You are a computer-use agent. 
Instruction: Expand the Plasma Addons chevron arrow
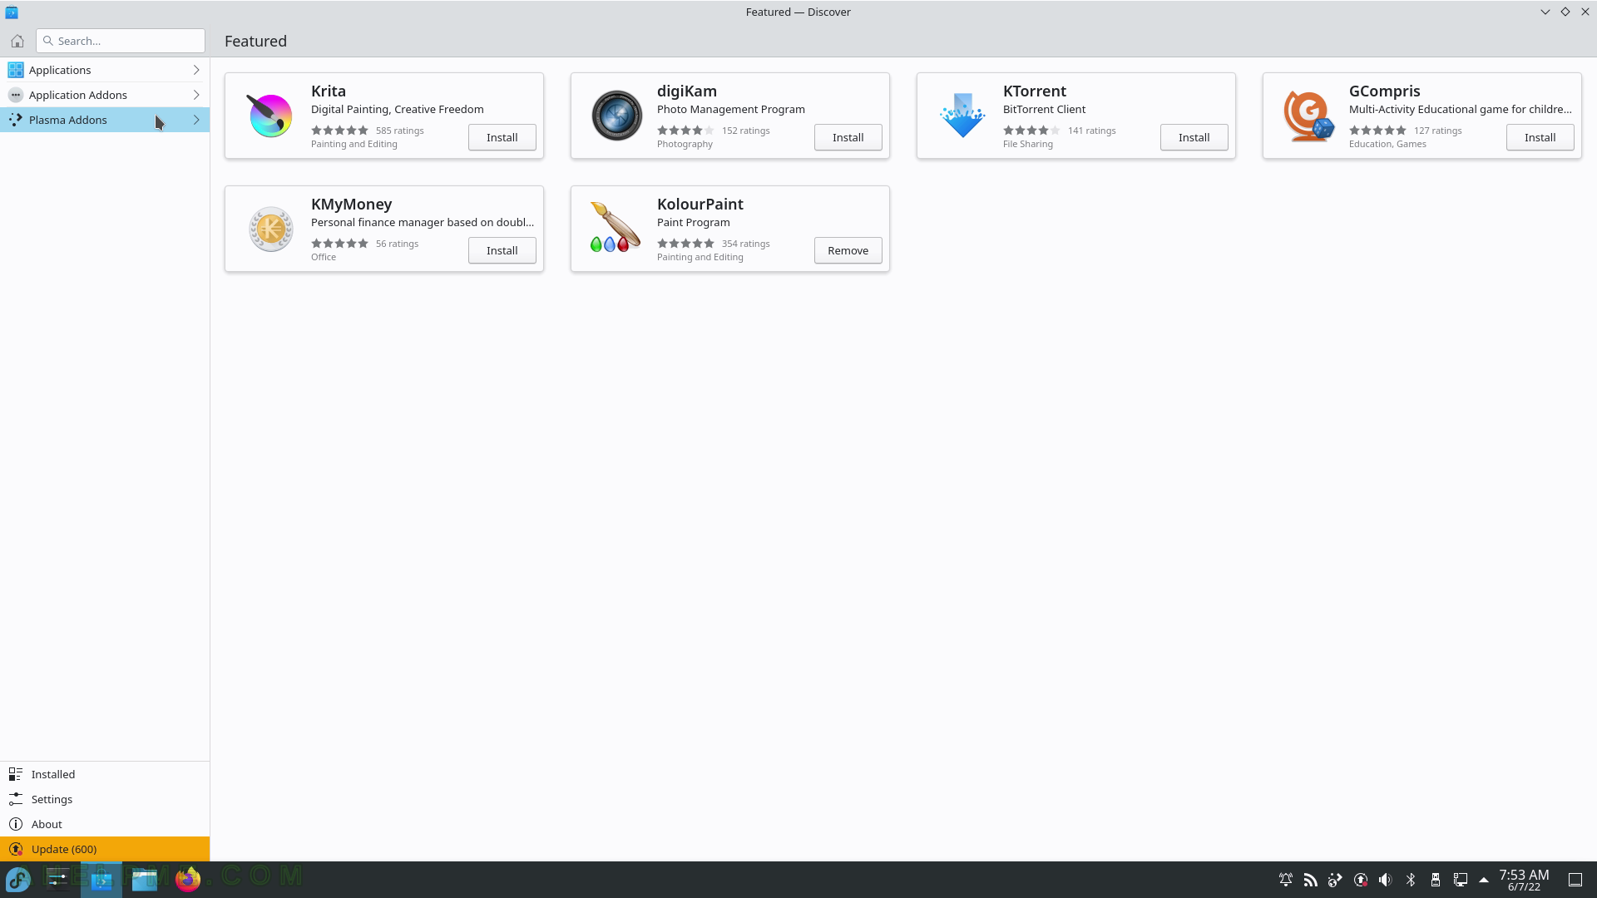pos(196,120)
